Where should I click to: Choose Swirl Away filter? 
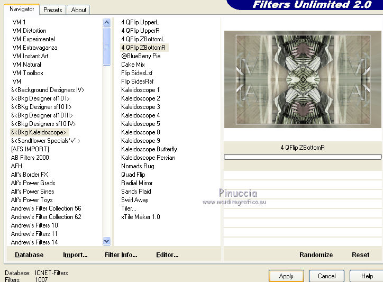point(135,200)
